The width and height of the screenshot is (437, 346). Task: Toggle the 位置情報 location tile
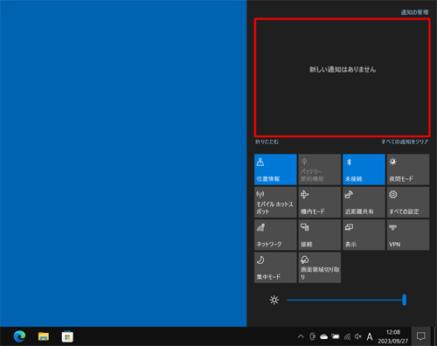point(275,170)
